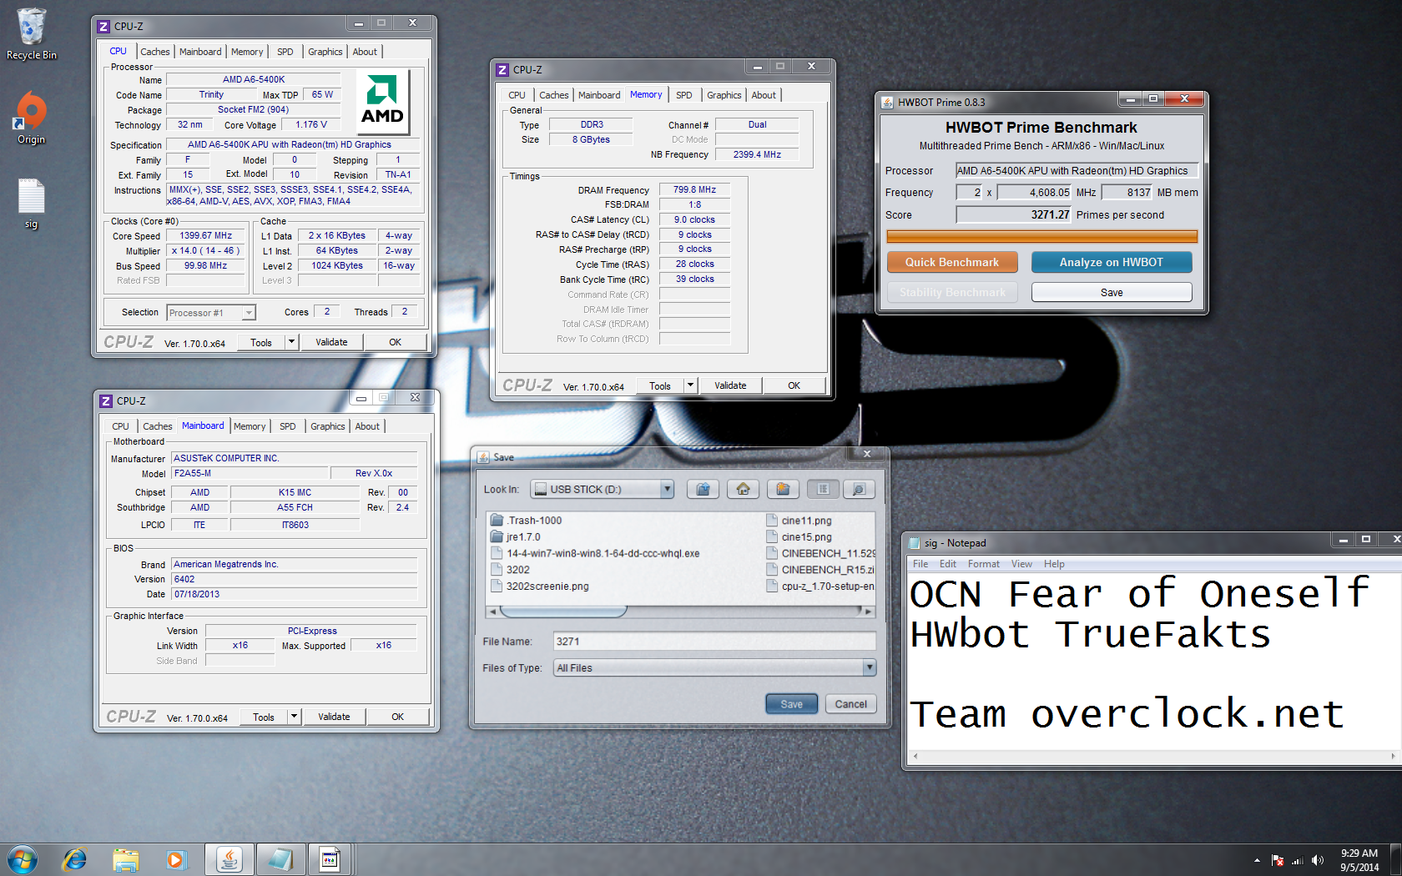Image resolution: width=1402 pixels, height=876 pixels.
Task: Click horizontal scrollbar in Save file list
Action: [680, 612]
